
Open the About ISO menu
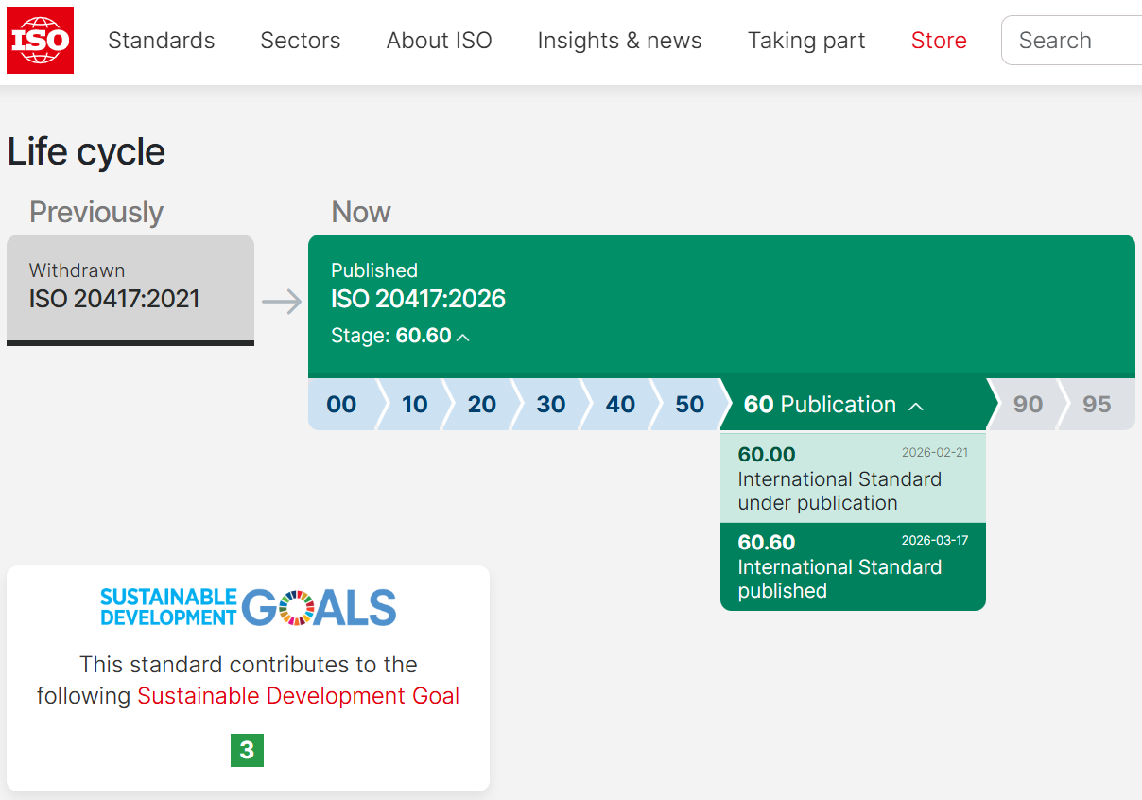pyautogui.click(x=439, y=41)
